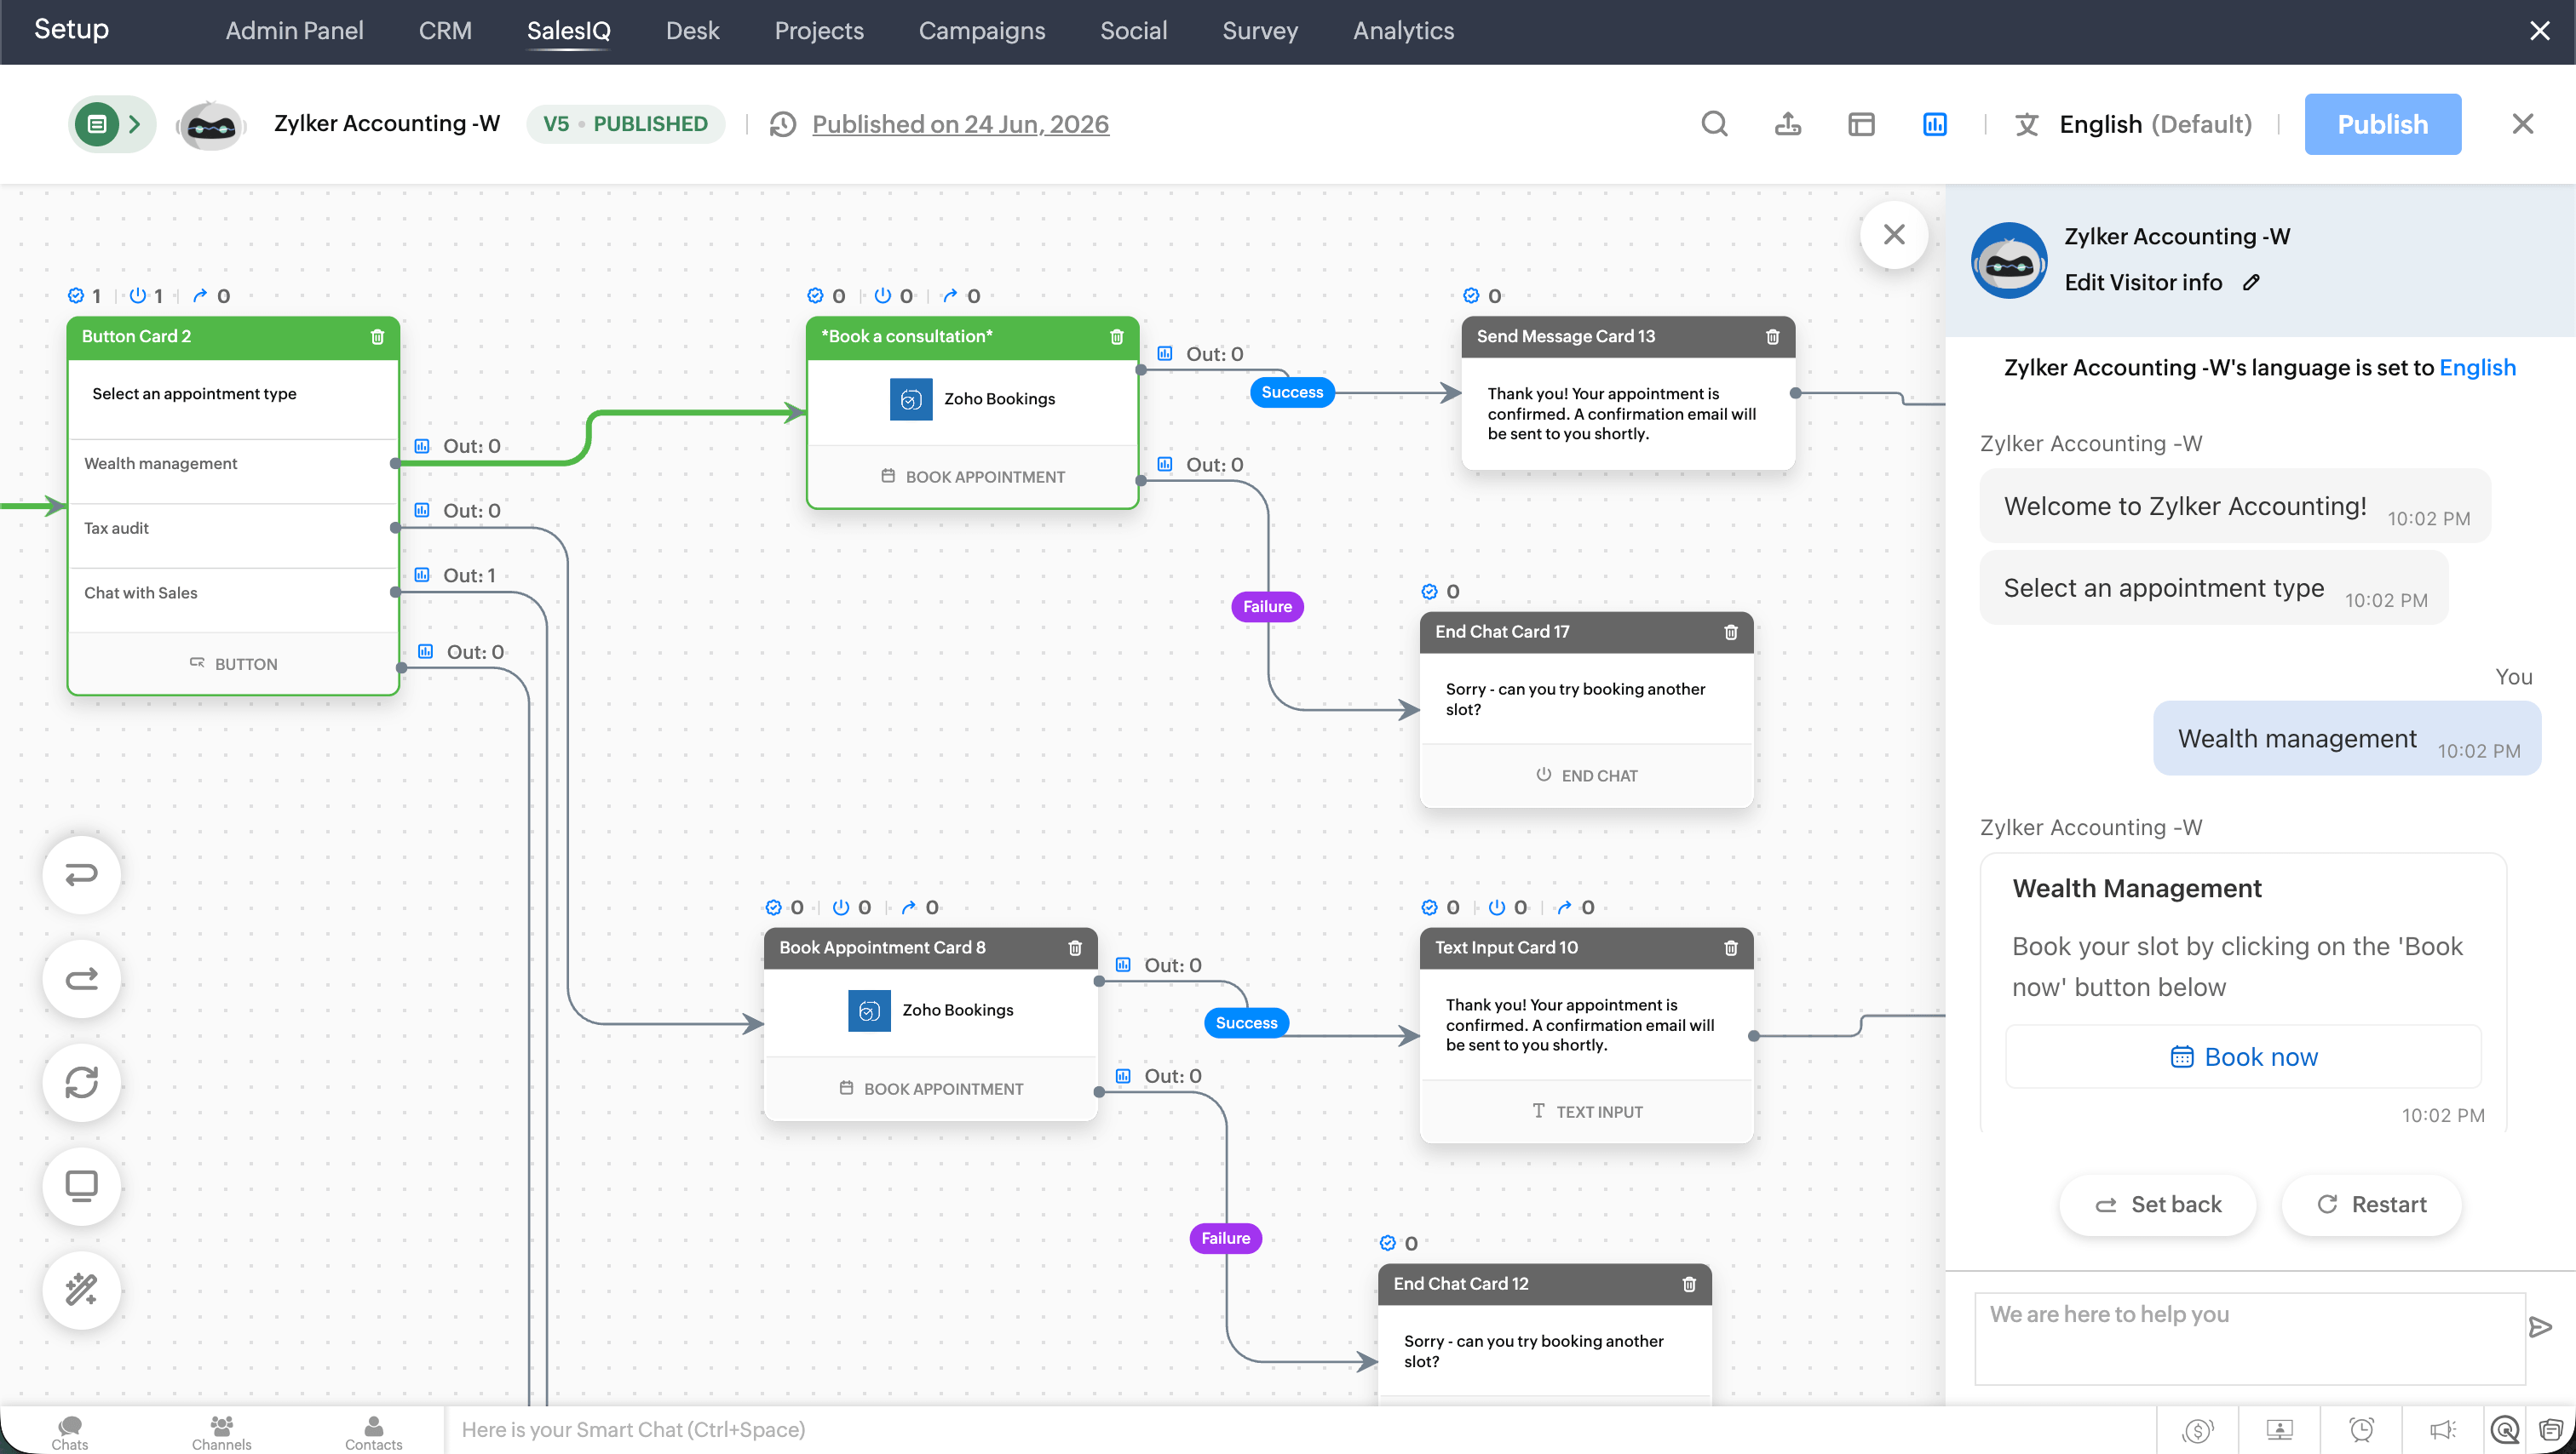This screenshot has height=1454, width=2576.
Task: Click the export/upload icon in the header
Action: (1788, 124)
